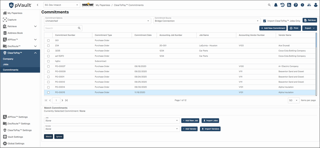
Task: Open the 50. Dev Intacct vault dropdown
Action: coord(62,5)
